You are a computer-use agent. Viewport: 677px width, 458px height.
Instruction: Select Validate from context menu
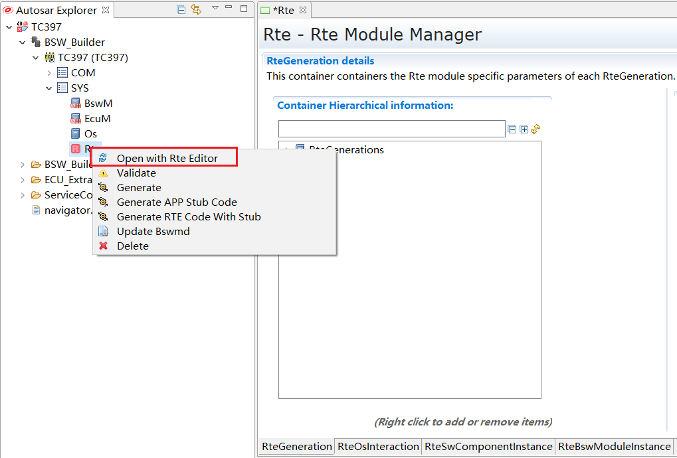(x=136, y=173)
